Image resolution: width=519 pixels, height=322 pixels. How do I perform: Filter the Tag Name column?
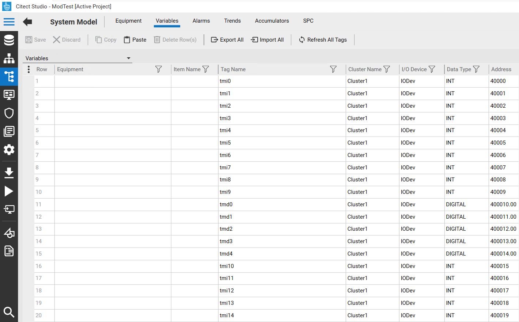pyautogui.click(x=333, y=69)
